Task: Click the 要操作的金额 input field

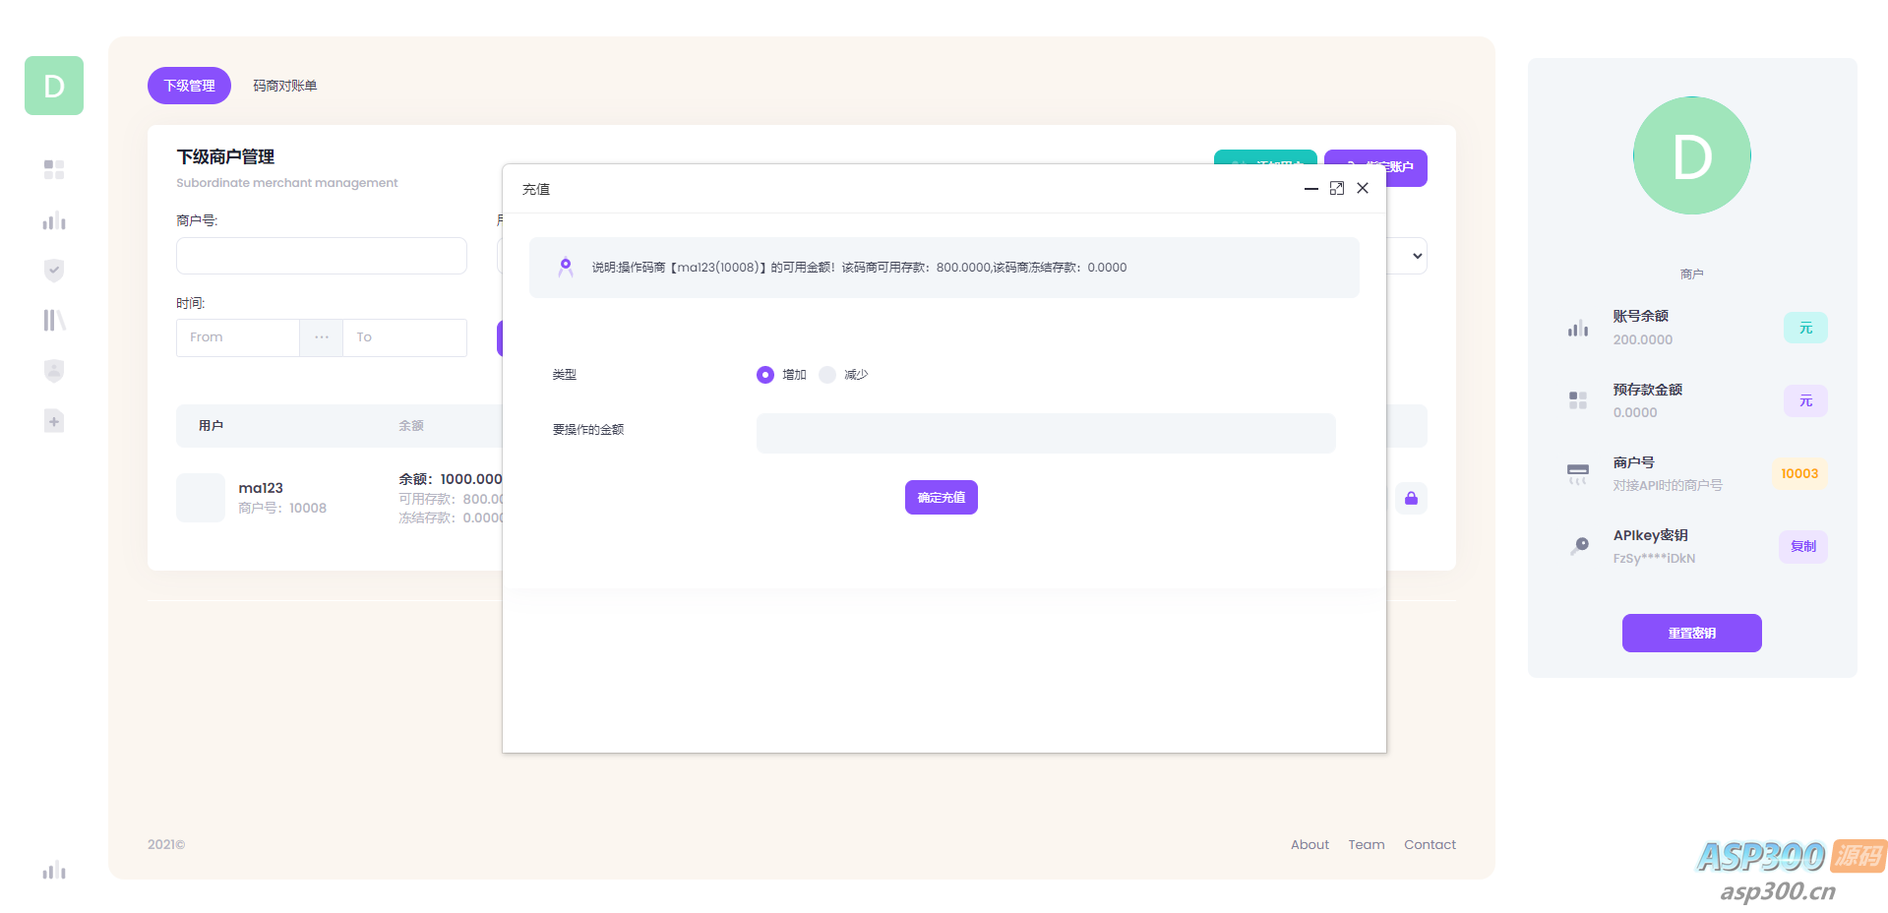Action: pos(1045,434)
